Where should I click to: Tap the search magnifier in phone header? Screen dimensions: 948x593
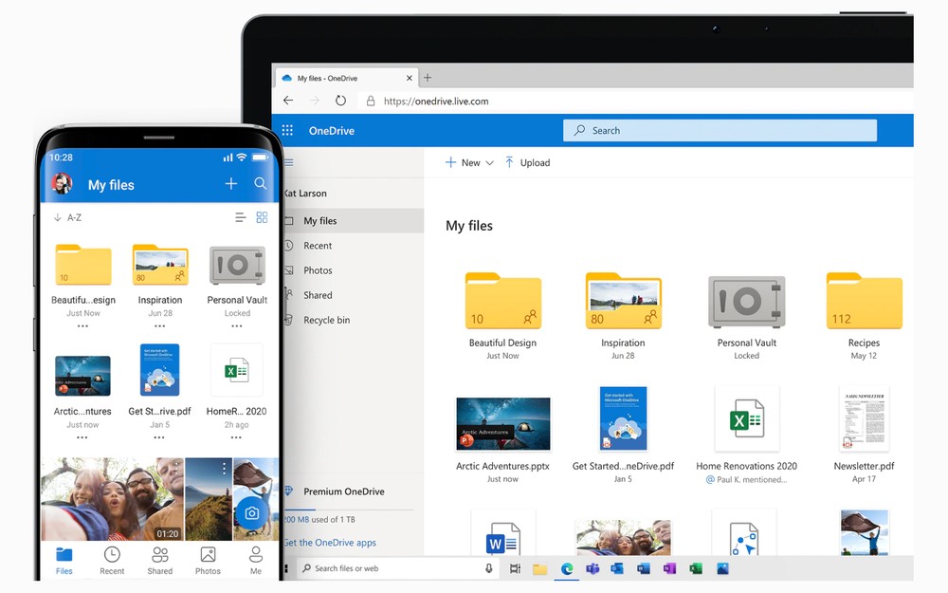261,183
